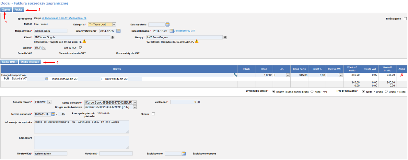Open seller address link ul. Cynarskiego 5
408x160 pixels.
(64, 18)
